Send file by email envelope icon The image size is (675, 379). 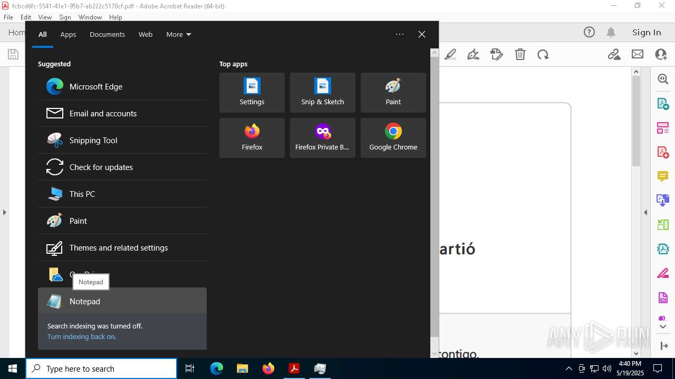coord(638,54)
